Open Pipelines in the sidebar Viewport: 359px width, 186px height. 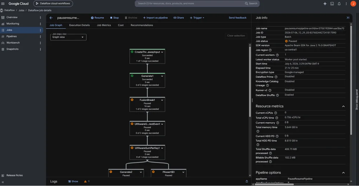click(11, 36)
